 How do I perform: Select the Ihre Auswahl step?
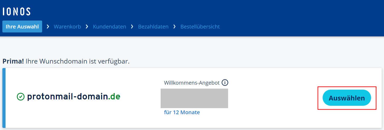tap(22, 27)
